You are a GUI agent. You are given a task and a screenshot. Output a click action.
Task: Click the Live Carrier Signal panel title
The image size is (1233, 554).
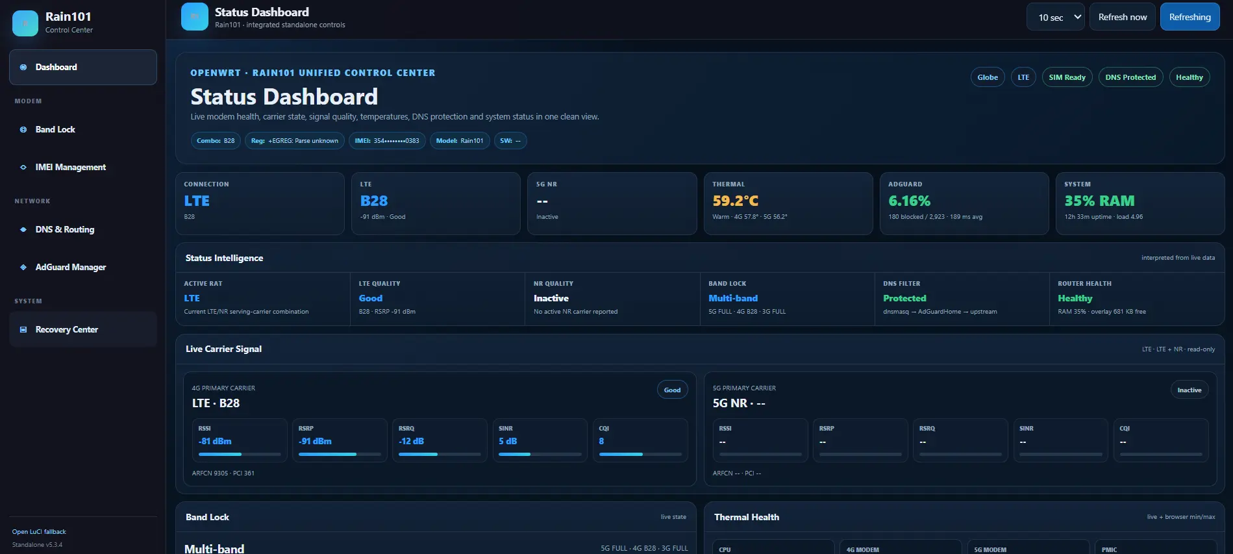(x=223, y=349)
